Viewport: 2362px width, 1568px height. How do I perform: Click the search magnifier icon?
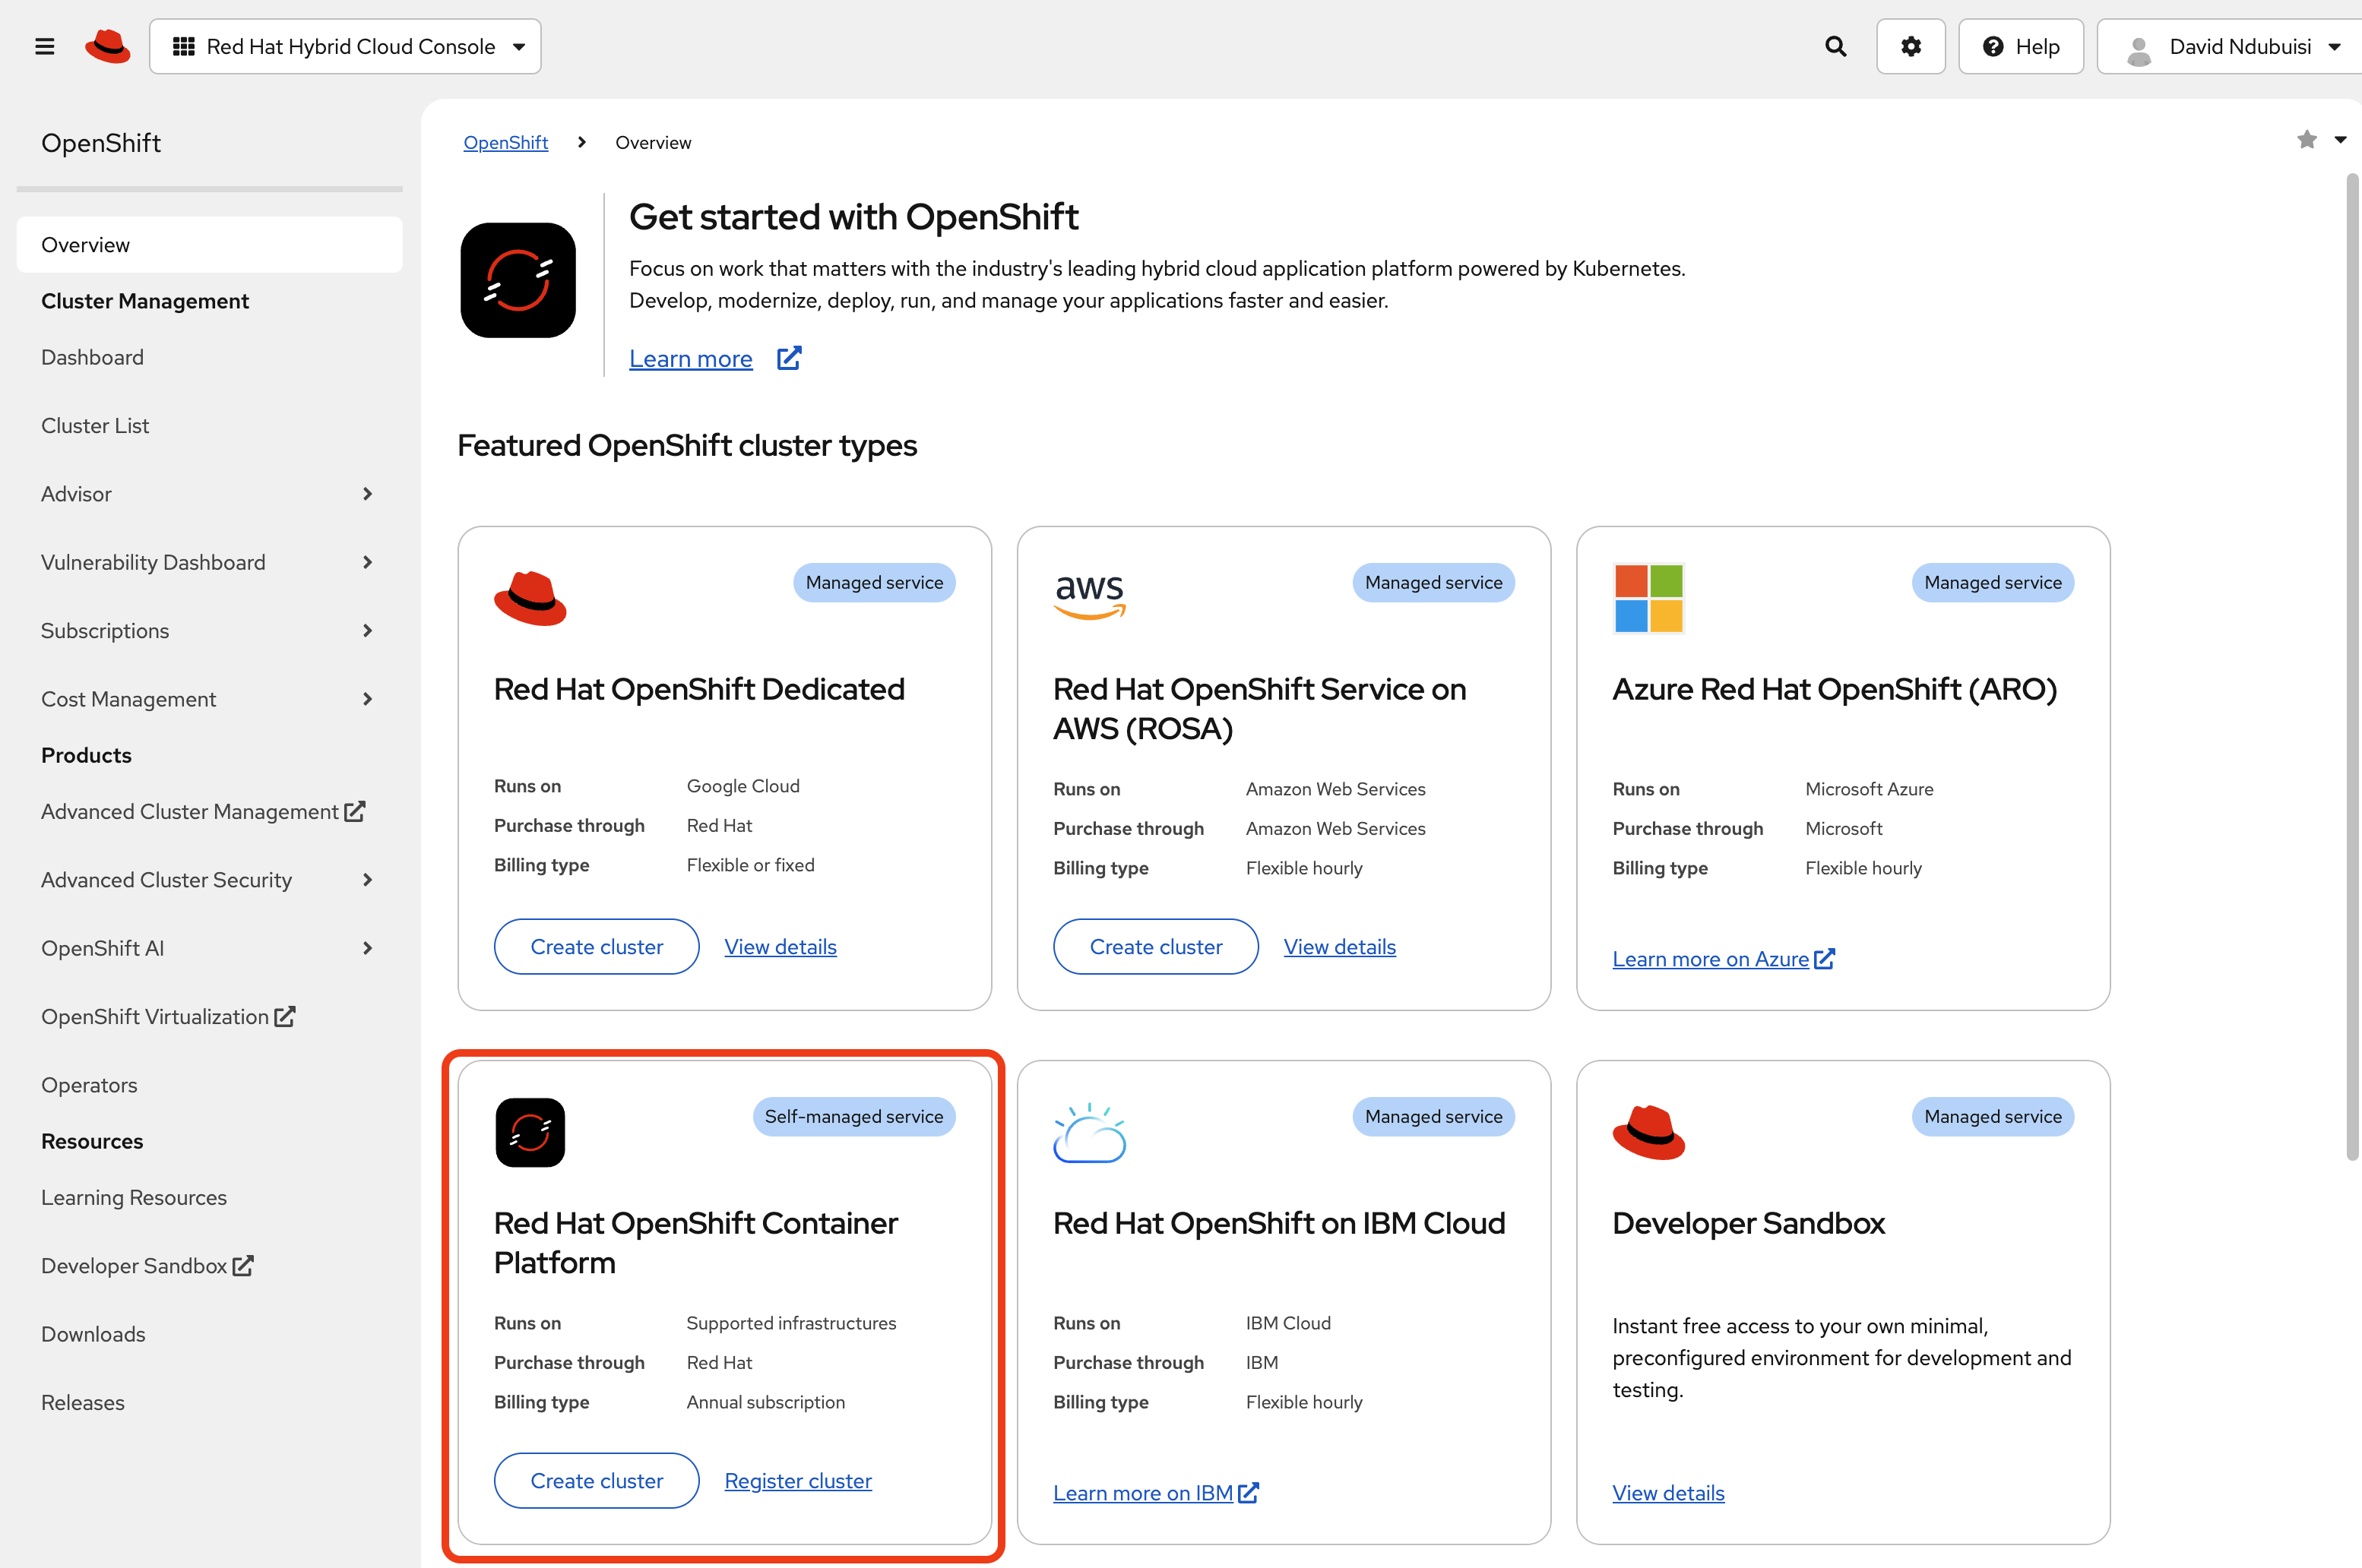point(1835,46)
